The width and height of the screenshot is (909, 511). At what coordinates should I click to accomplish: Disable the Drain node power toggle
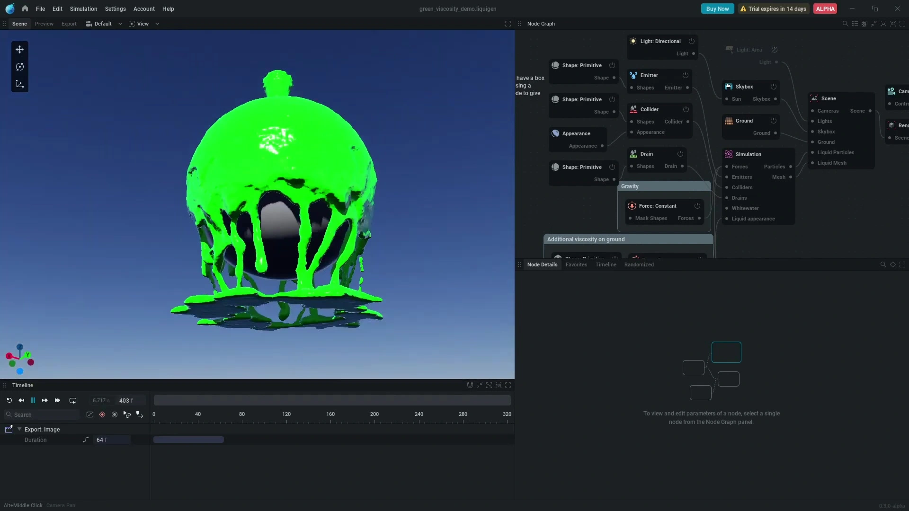pyautogui.click(x=680, y=154)
